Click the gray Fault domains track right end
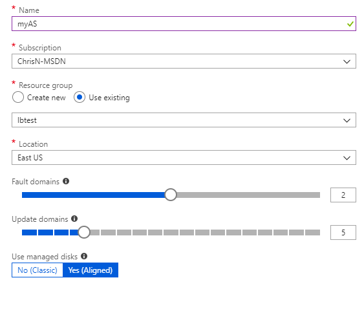 coord(317,195)
